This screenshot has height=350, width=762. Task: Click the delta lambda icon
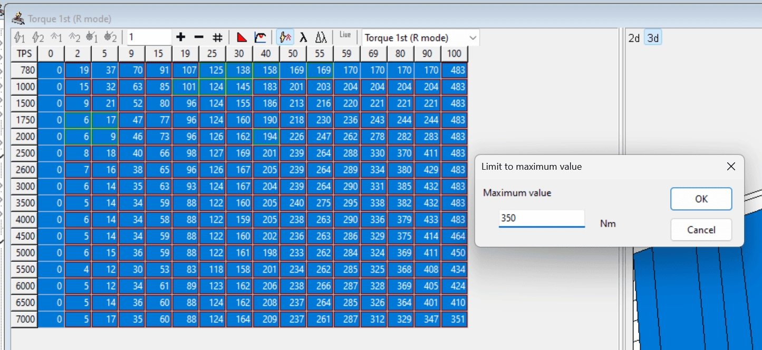[321, 37]
